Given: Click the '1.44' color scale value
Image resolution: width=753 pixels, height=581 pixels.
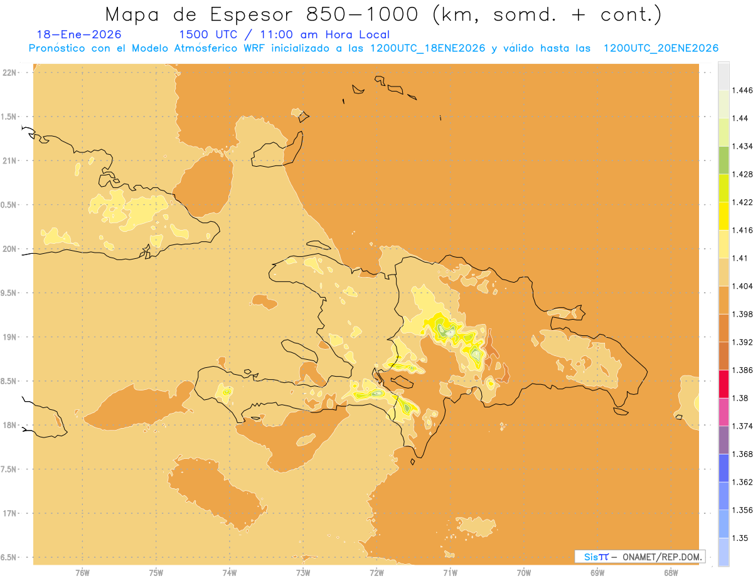Looking at the screenshot, I should click(x=740, y=118).
